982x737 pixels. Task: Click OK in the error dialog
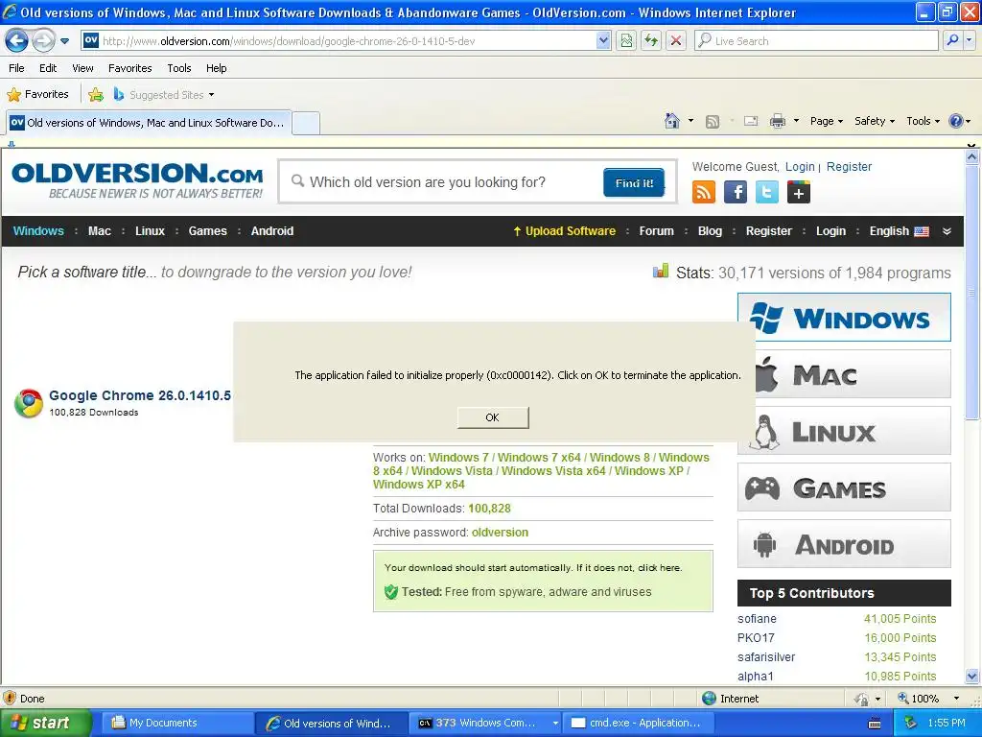coord(493,417)
